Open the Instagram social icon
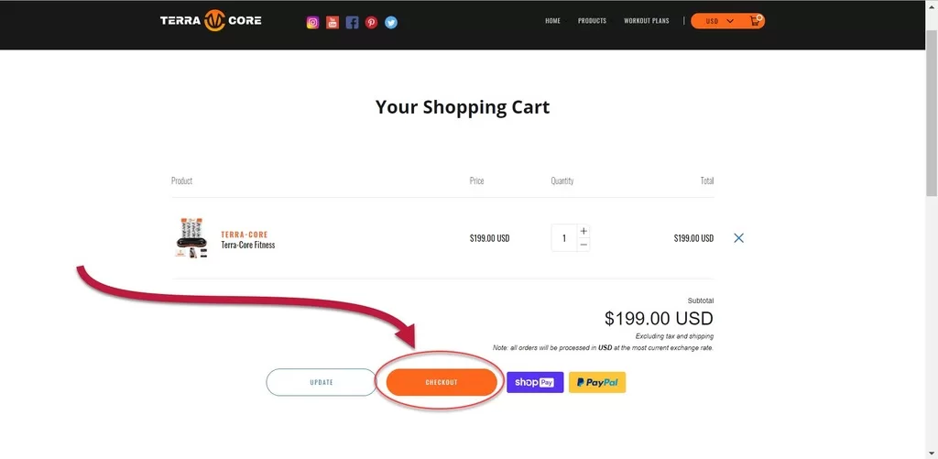Viewport: 938px width, 459px height. (312, 22)
